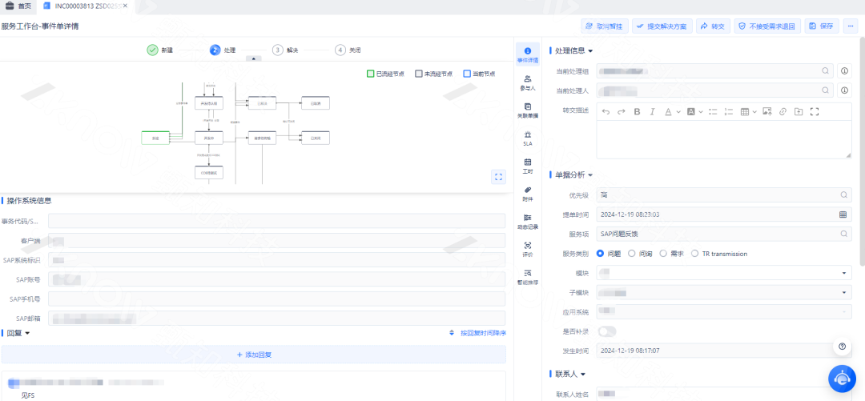This screenshot has height=401, width=865.
Task: Open the SLA sidebar panel
Action: pyautogui.click(x=527, y=138)
